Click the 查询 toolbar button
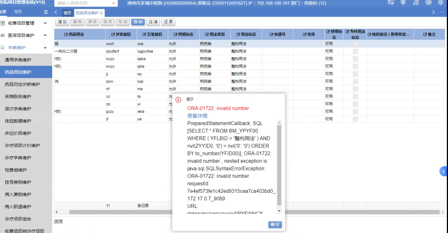The width and height of the screenshot is (448, 233). tap(138, 22)
